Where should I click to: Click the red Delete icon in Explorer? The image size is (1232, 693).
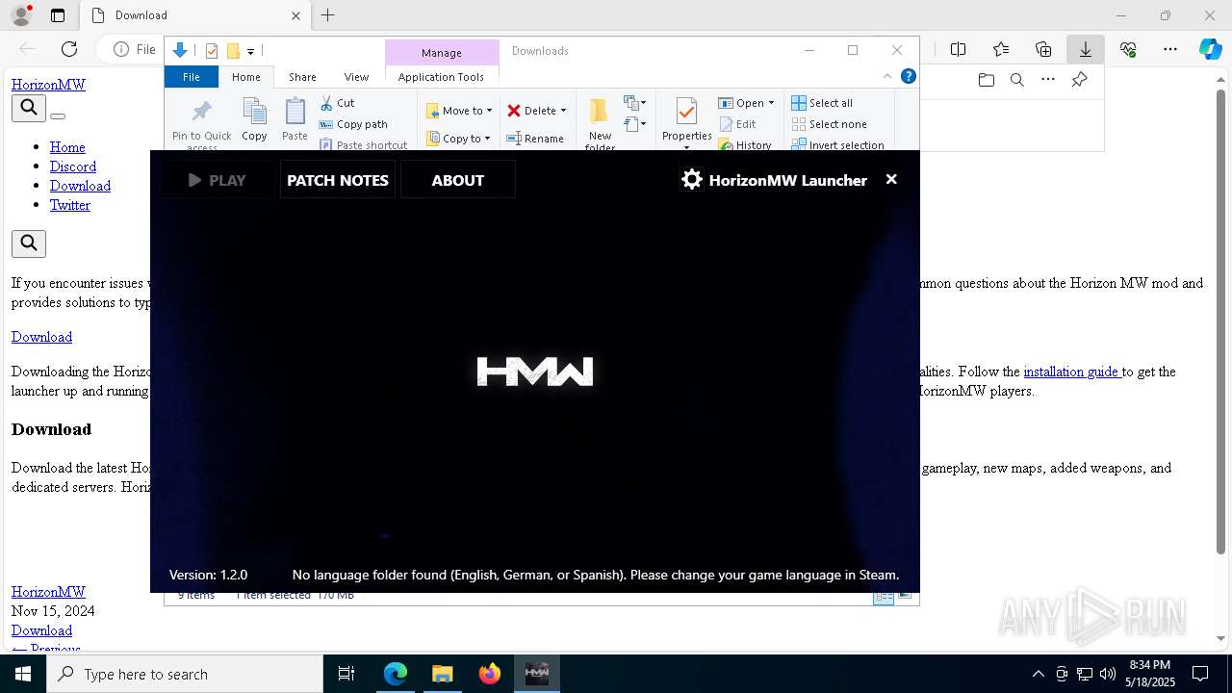tap(514, 111)
